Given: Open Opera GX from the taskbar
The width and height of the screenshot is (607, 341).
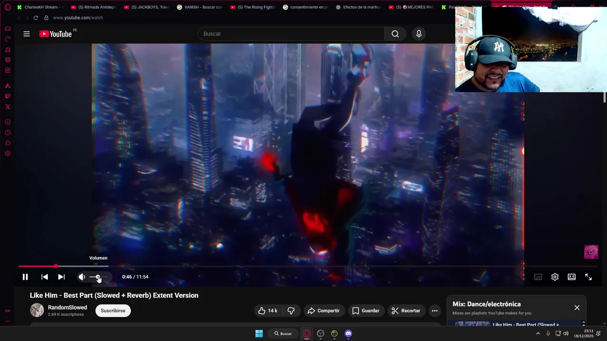Looking at the screenshot, I should click(307, 333).
